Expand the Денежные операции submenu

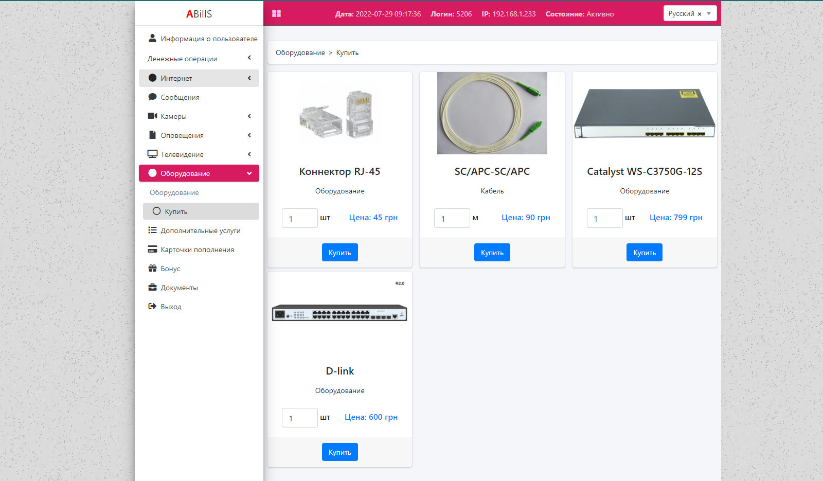pos(199,59)
